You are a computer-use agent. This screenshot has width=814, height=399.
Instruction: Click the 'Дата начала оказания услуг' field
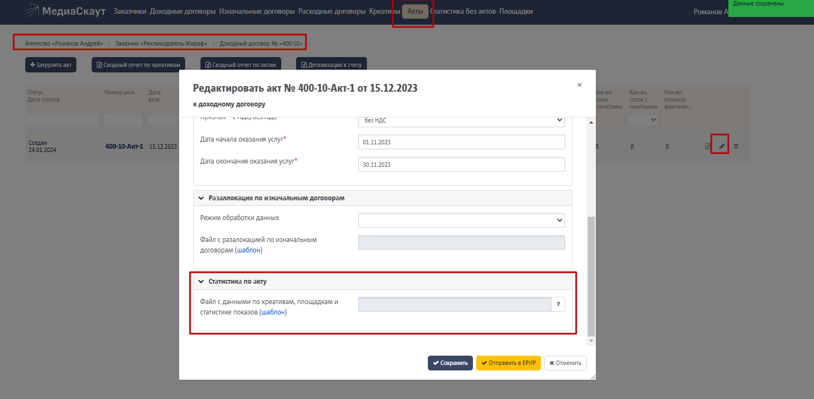pyautogui.click(x=461, y=142)
